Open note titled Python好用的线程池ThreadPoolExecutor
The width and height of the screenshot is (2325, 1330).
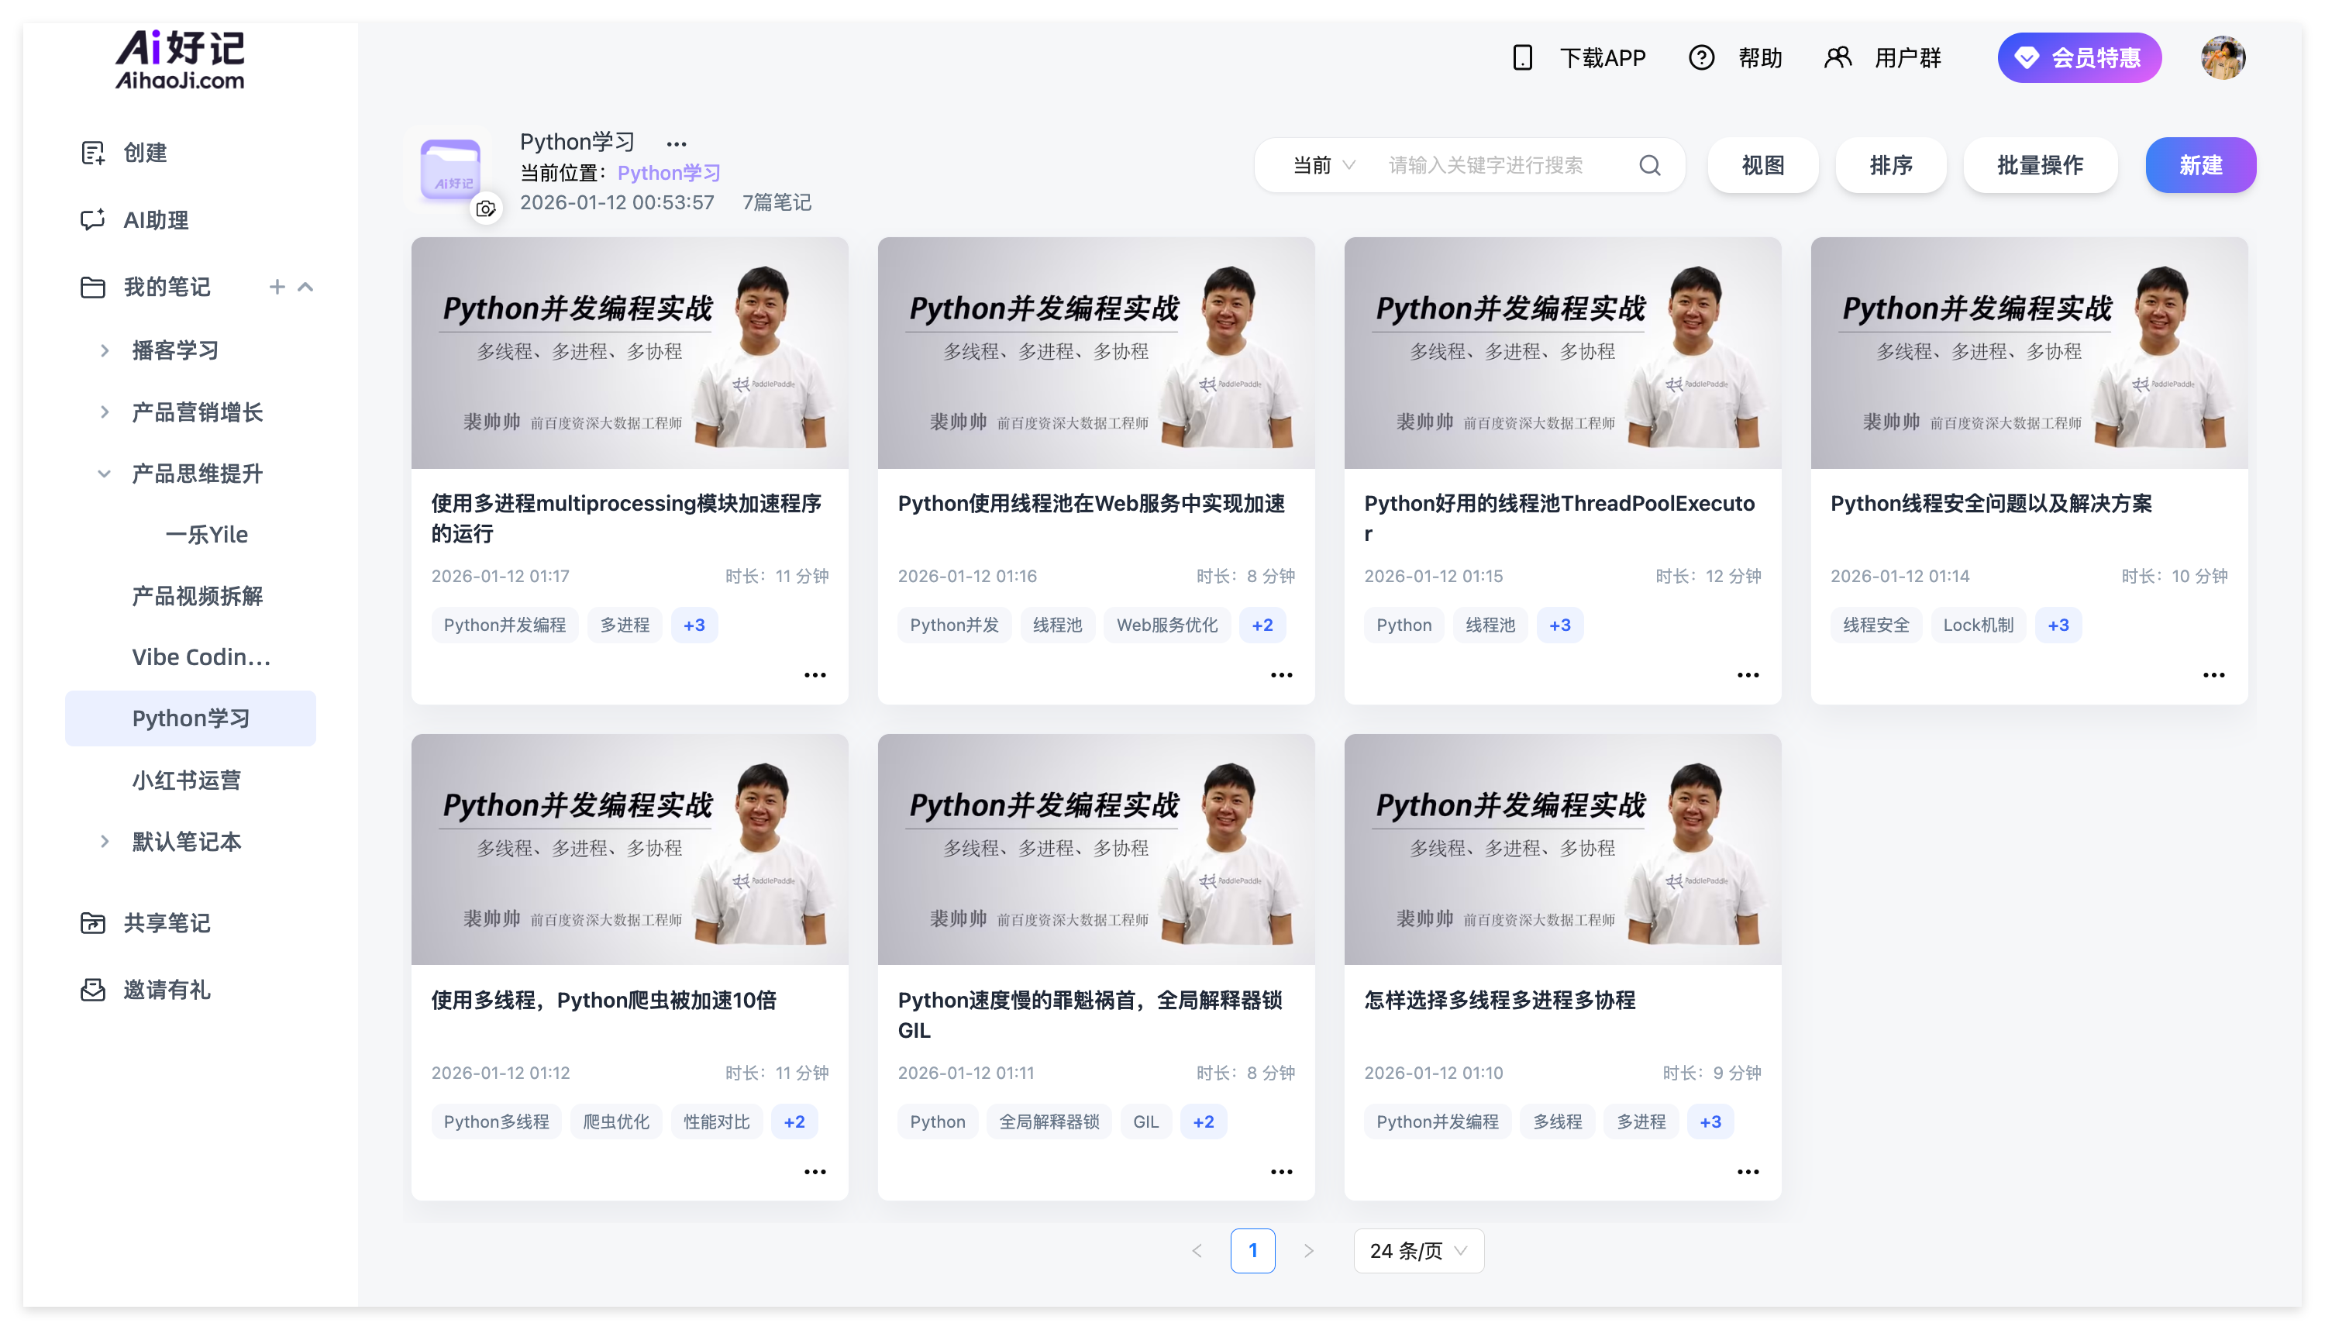1559,518
